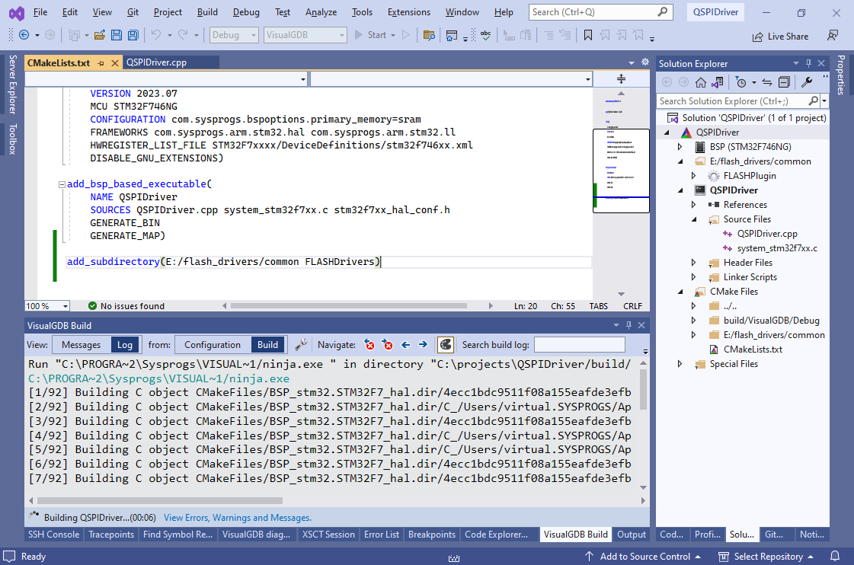
Task: Open the Debug configuration dropdown
Action: click(x=234, y=35)
